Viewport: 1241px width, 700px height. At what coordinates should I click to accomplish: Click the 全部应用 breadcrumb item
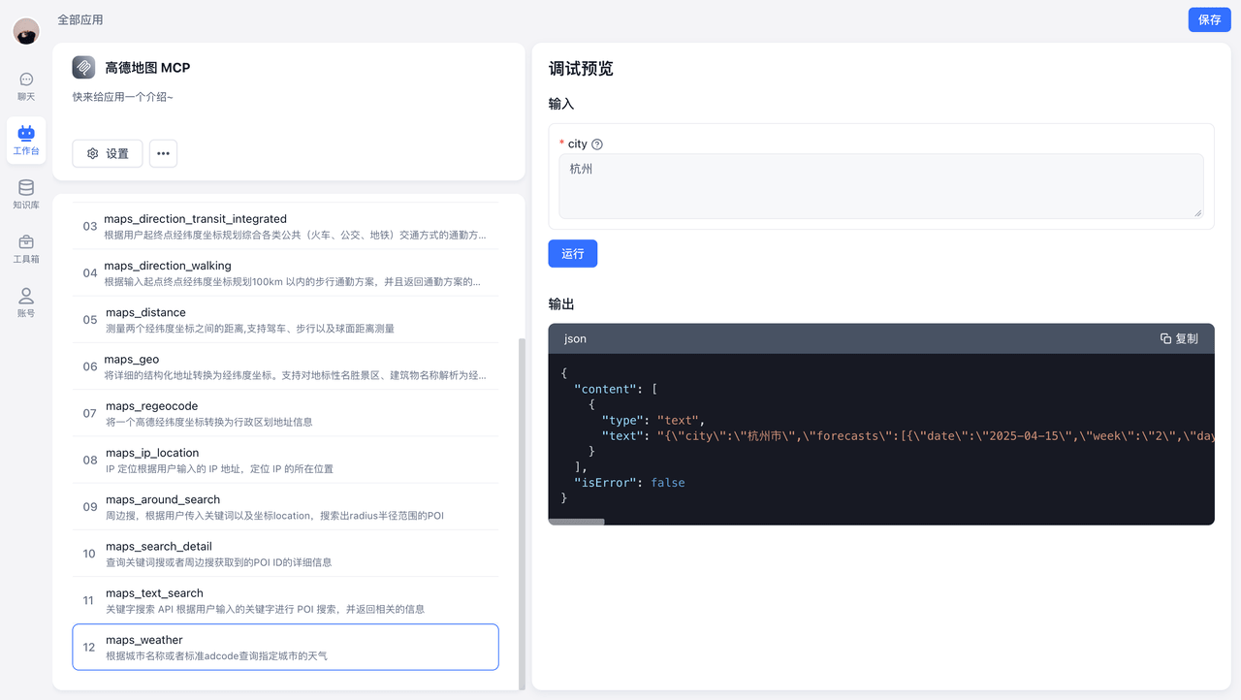click(x=80, y=18)
